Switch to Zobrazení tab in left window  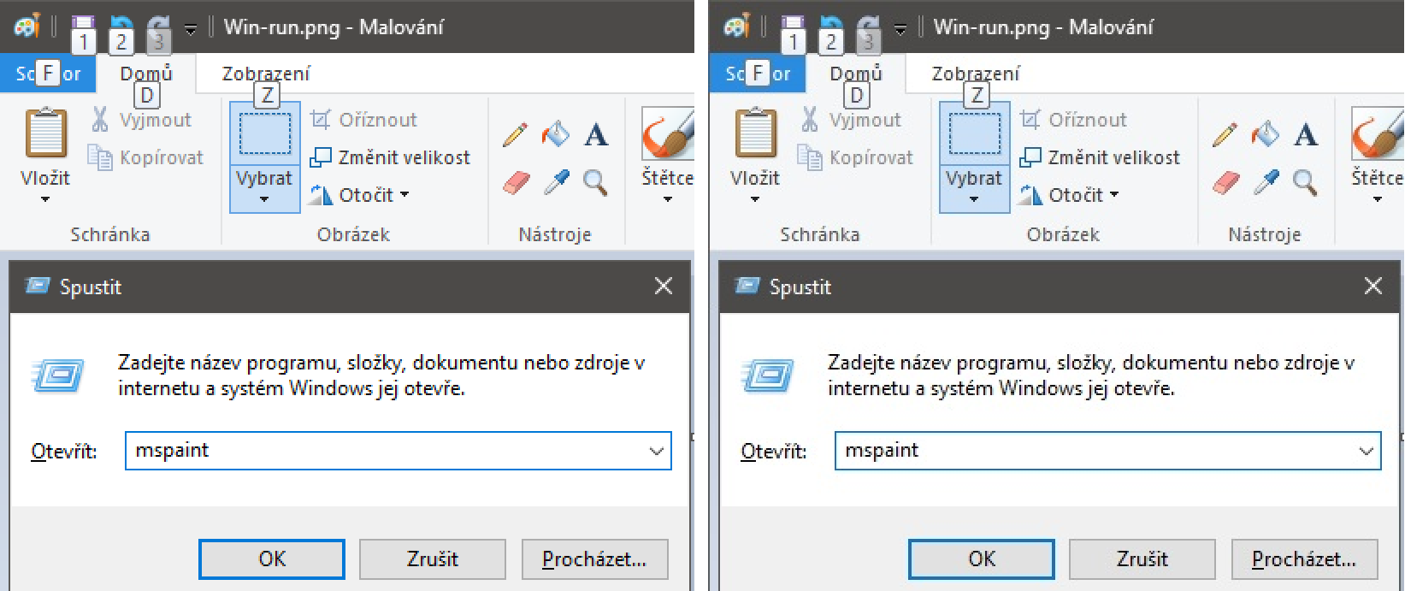point(266,74)
